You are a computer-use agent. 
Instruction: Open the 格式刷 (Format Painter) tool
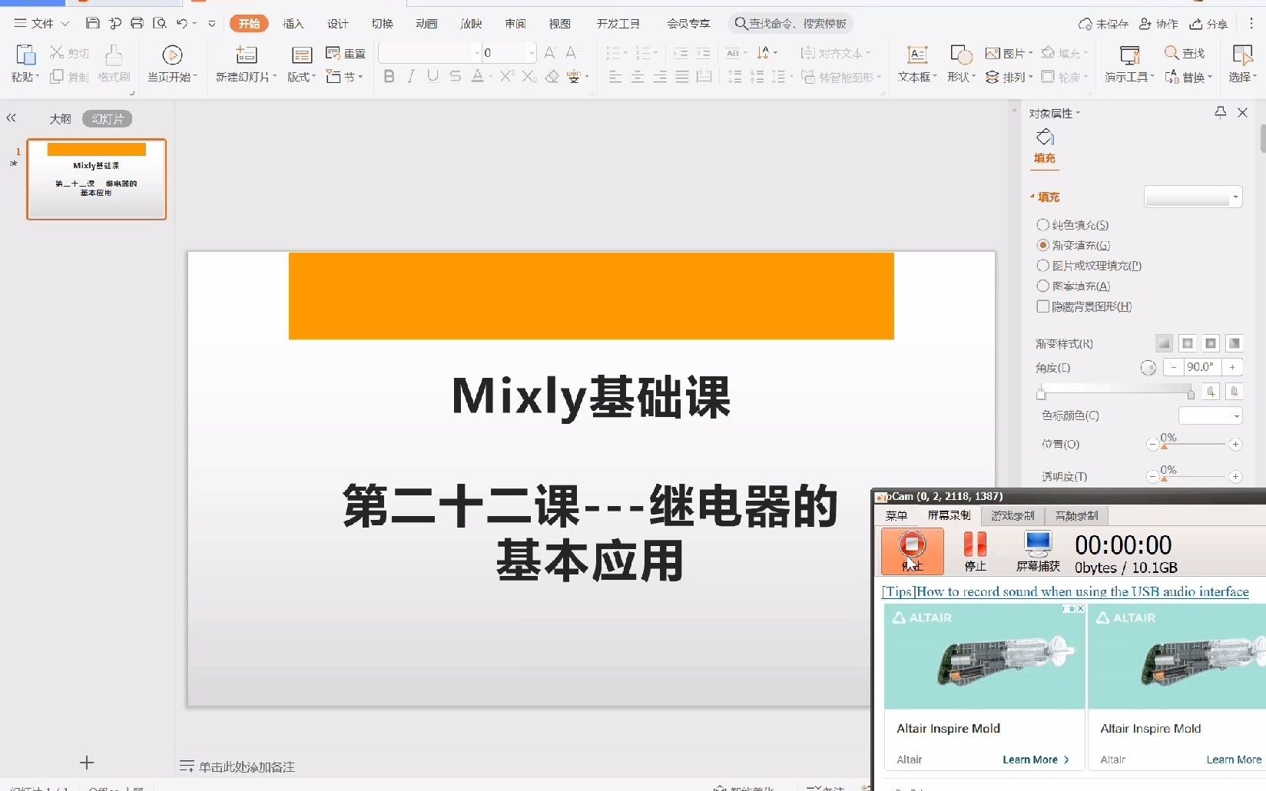(113, 61)
